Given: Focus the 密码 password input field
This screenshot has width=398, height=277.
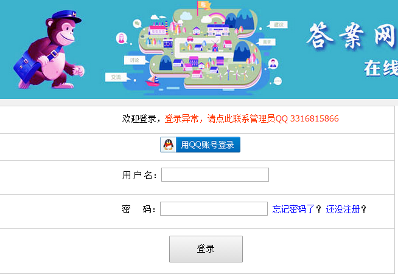Looking at the screenshot, I should (x=214, y=208).
